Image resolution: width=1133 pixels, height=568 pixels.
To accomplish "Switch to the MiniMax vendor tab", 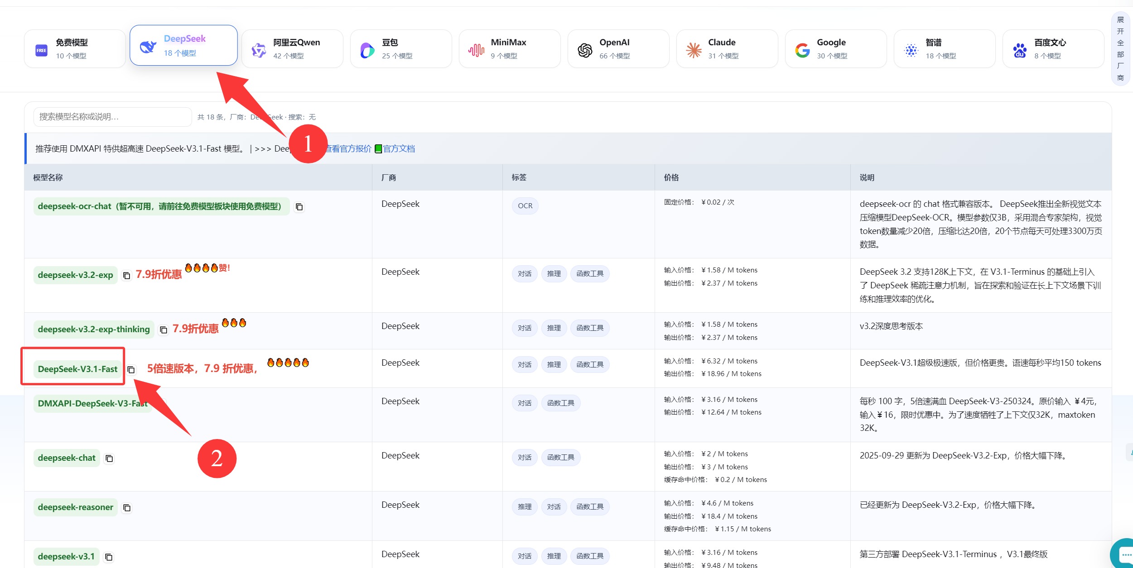I will click(x=510, y=49).
